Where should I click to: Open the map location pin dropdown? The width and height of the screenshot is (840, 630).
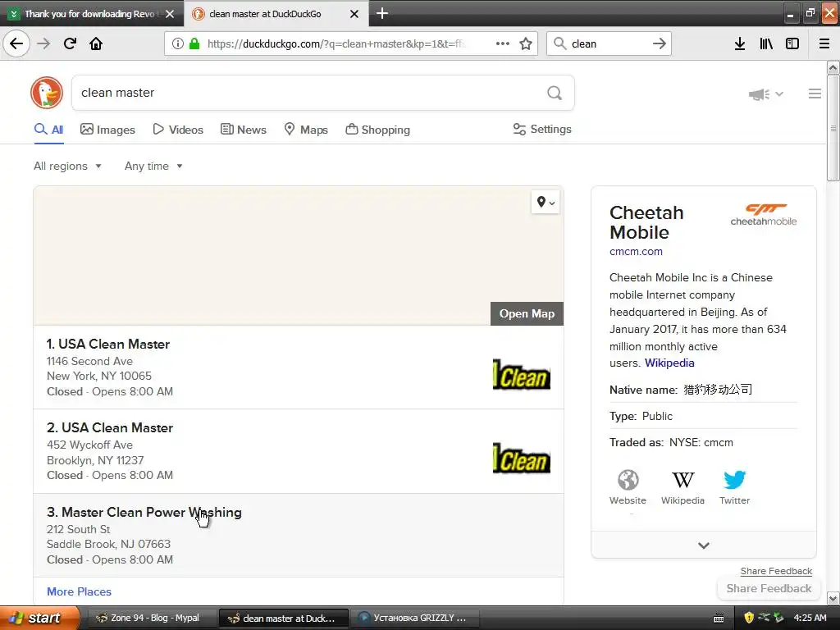coord(546,202)
